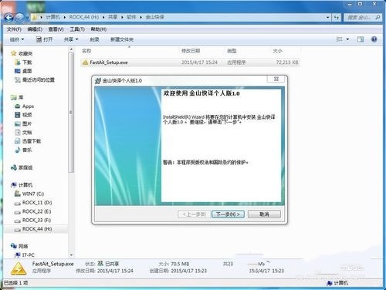Image resolution: width=386 pixels, height=290 pixels.
Task: Select 图片 library in navigation pane
Action: (27, 123)
